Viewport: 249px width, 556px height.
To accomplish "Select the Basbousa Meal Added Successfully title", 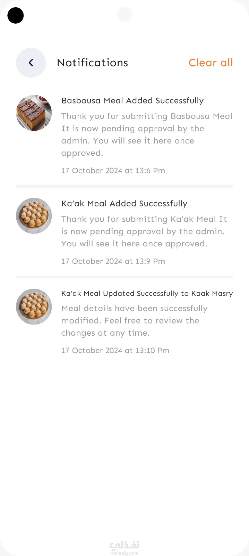I will click(x=132, y=101).
